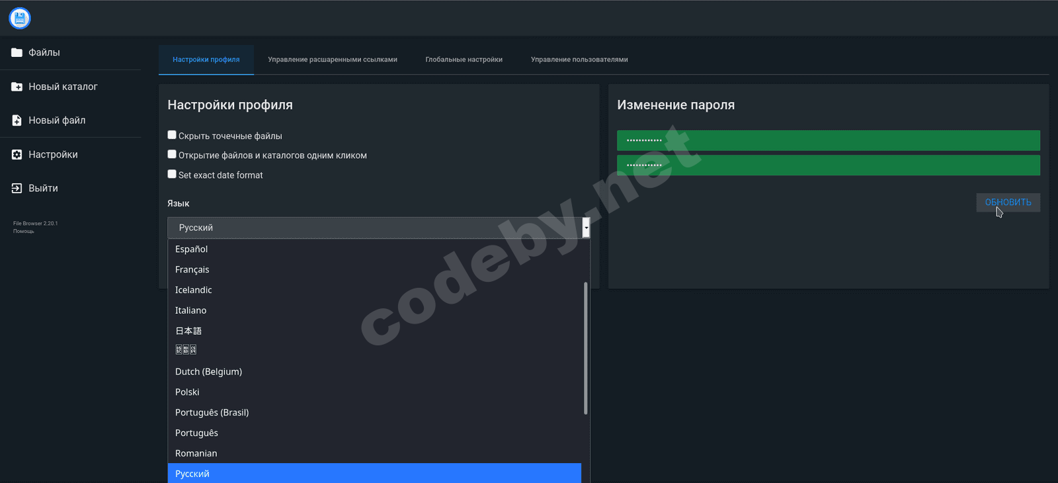Toggle Открытие файлов и каталогов одним кликом checkbox
The height and width of the screenshot is (483, 1058).
pyautogui.click(x=172, y=154)
